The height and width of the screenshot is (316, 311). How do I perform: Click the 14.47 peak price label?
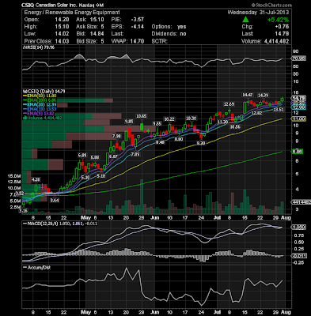(248, 95)
